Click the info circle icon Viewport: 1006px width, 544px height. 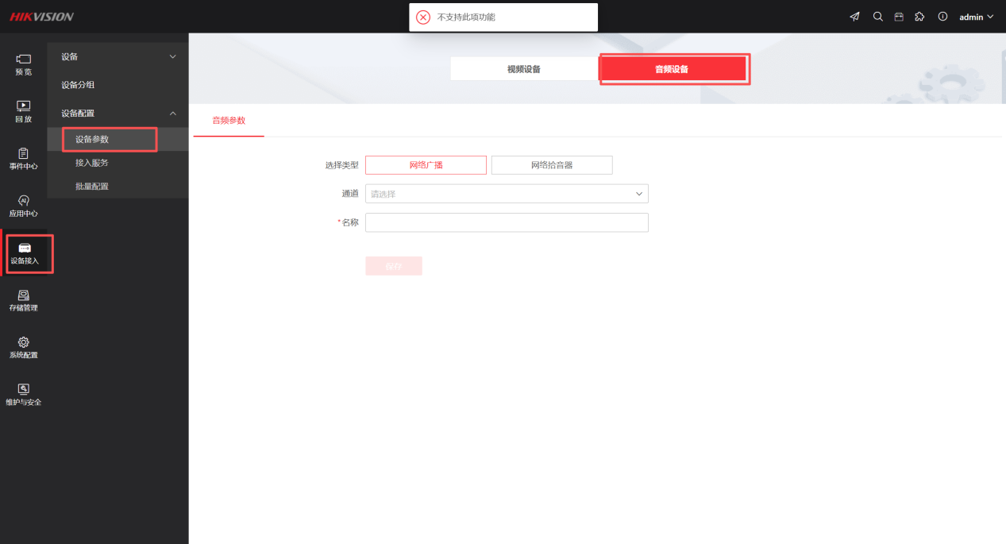[942, 17]
